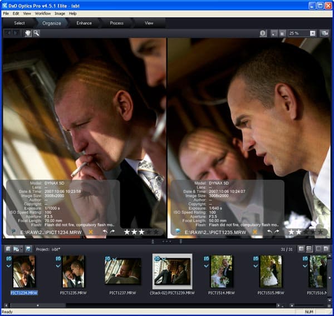Open the Image menu

60,13
